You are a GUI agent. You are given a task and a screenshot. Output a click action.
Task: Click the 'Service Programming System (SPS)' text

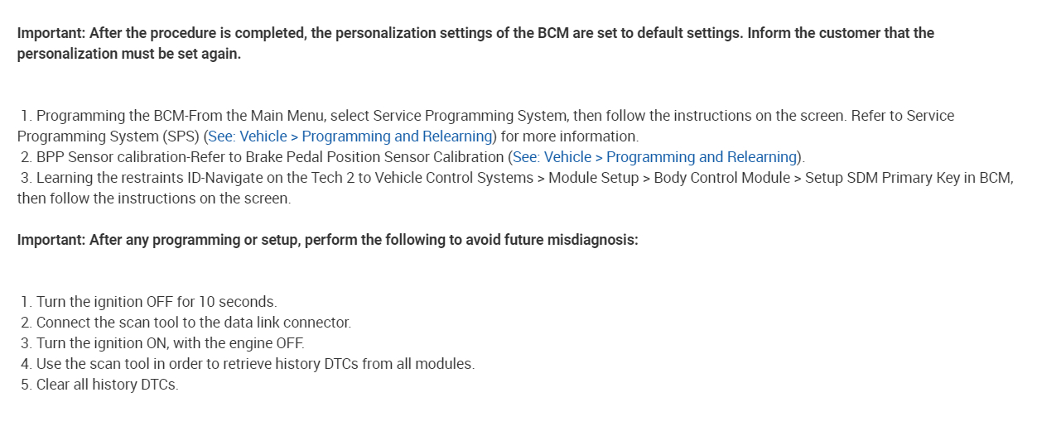tap(108, 136)
